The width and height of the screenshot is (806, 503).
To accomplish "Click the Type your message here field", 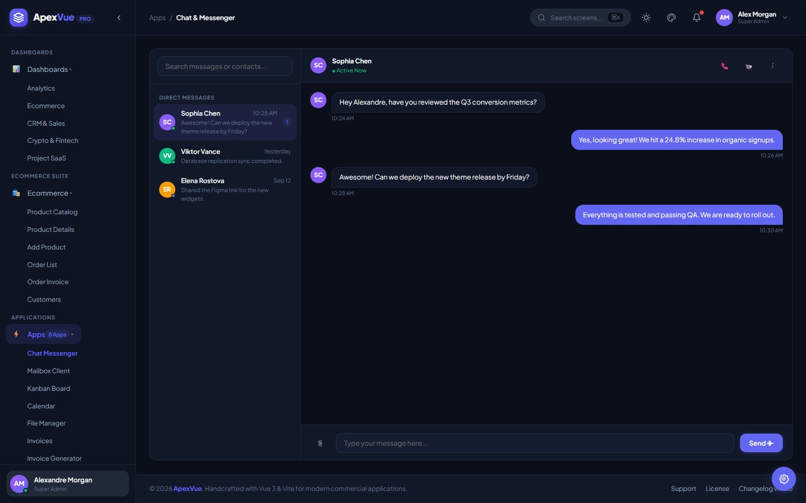I will click(535, 443).
